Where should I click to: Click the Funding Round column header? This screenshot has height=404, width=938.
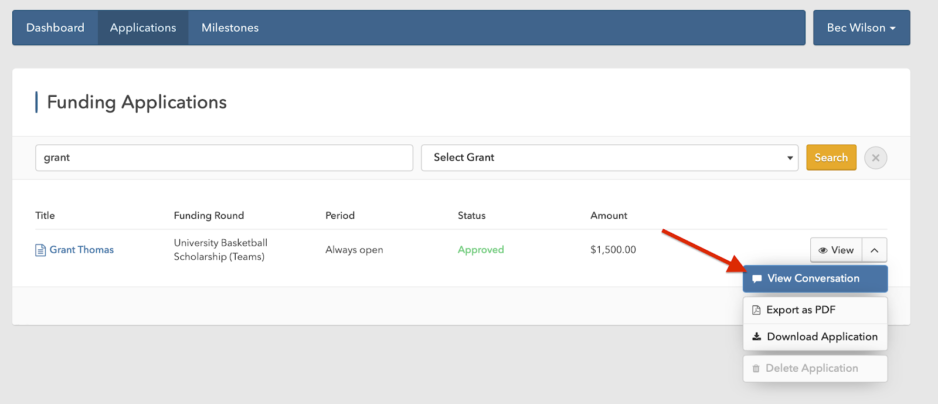pos(209,215)
